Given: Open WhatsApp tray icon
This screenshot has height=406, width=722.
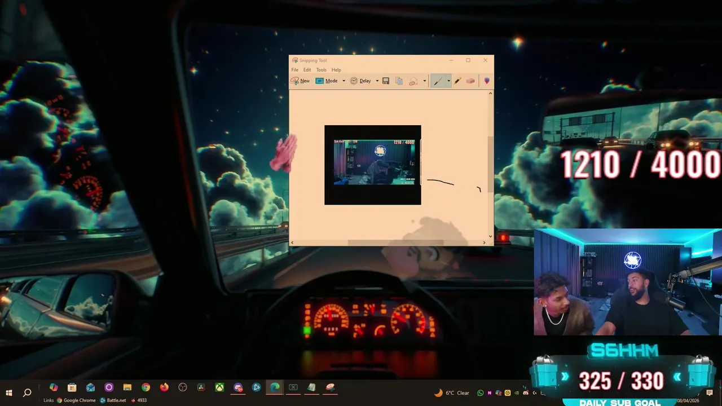Looking at the screenshot, I should [x=481, y=393].
